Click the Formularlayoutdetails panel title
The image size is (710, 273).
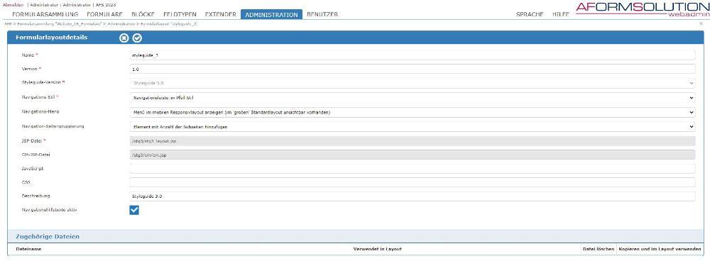coord(52,38)
